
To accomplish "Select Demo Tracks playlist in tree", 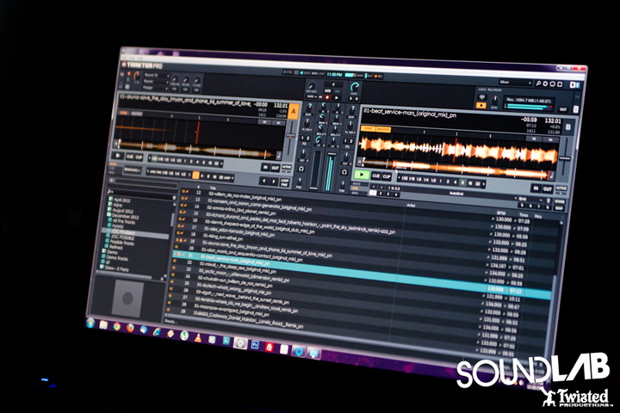I will coord(115,257).
